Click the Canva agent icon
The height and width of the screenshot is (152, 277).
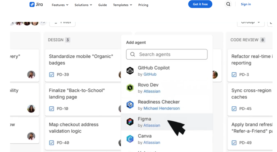[x=130, y=139]
